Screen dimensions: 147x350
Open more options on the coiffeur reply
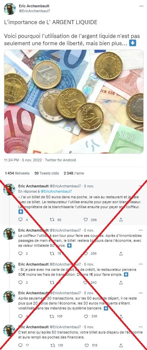coord(141,230)
